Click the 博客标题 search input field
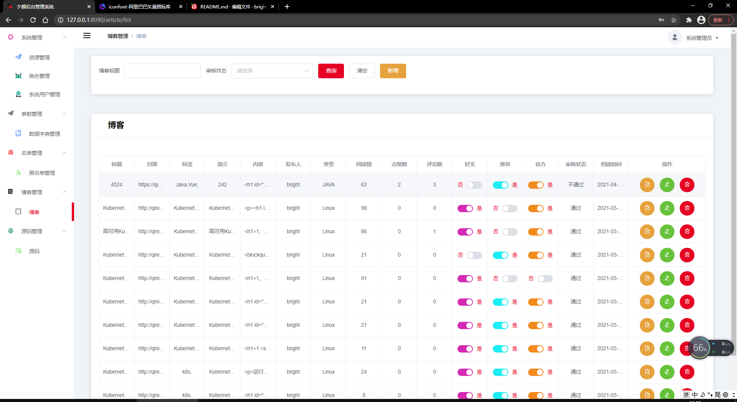 point(162,71)
